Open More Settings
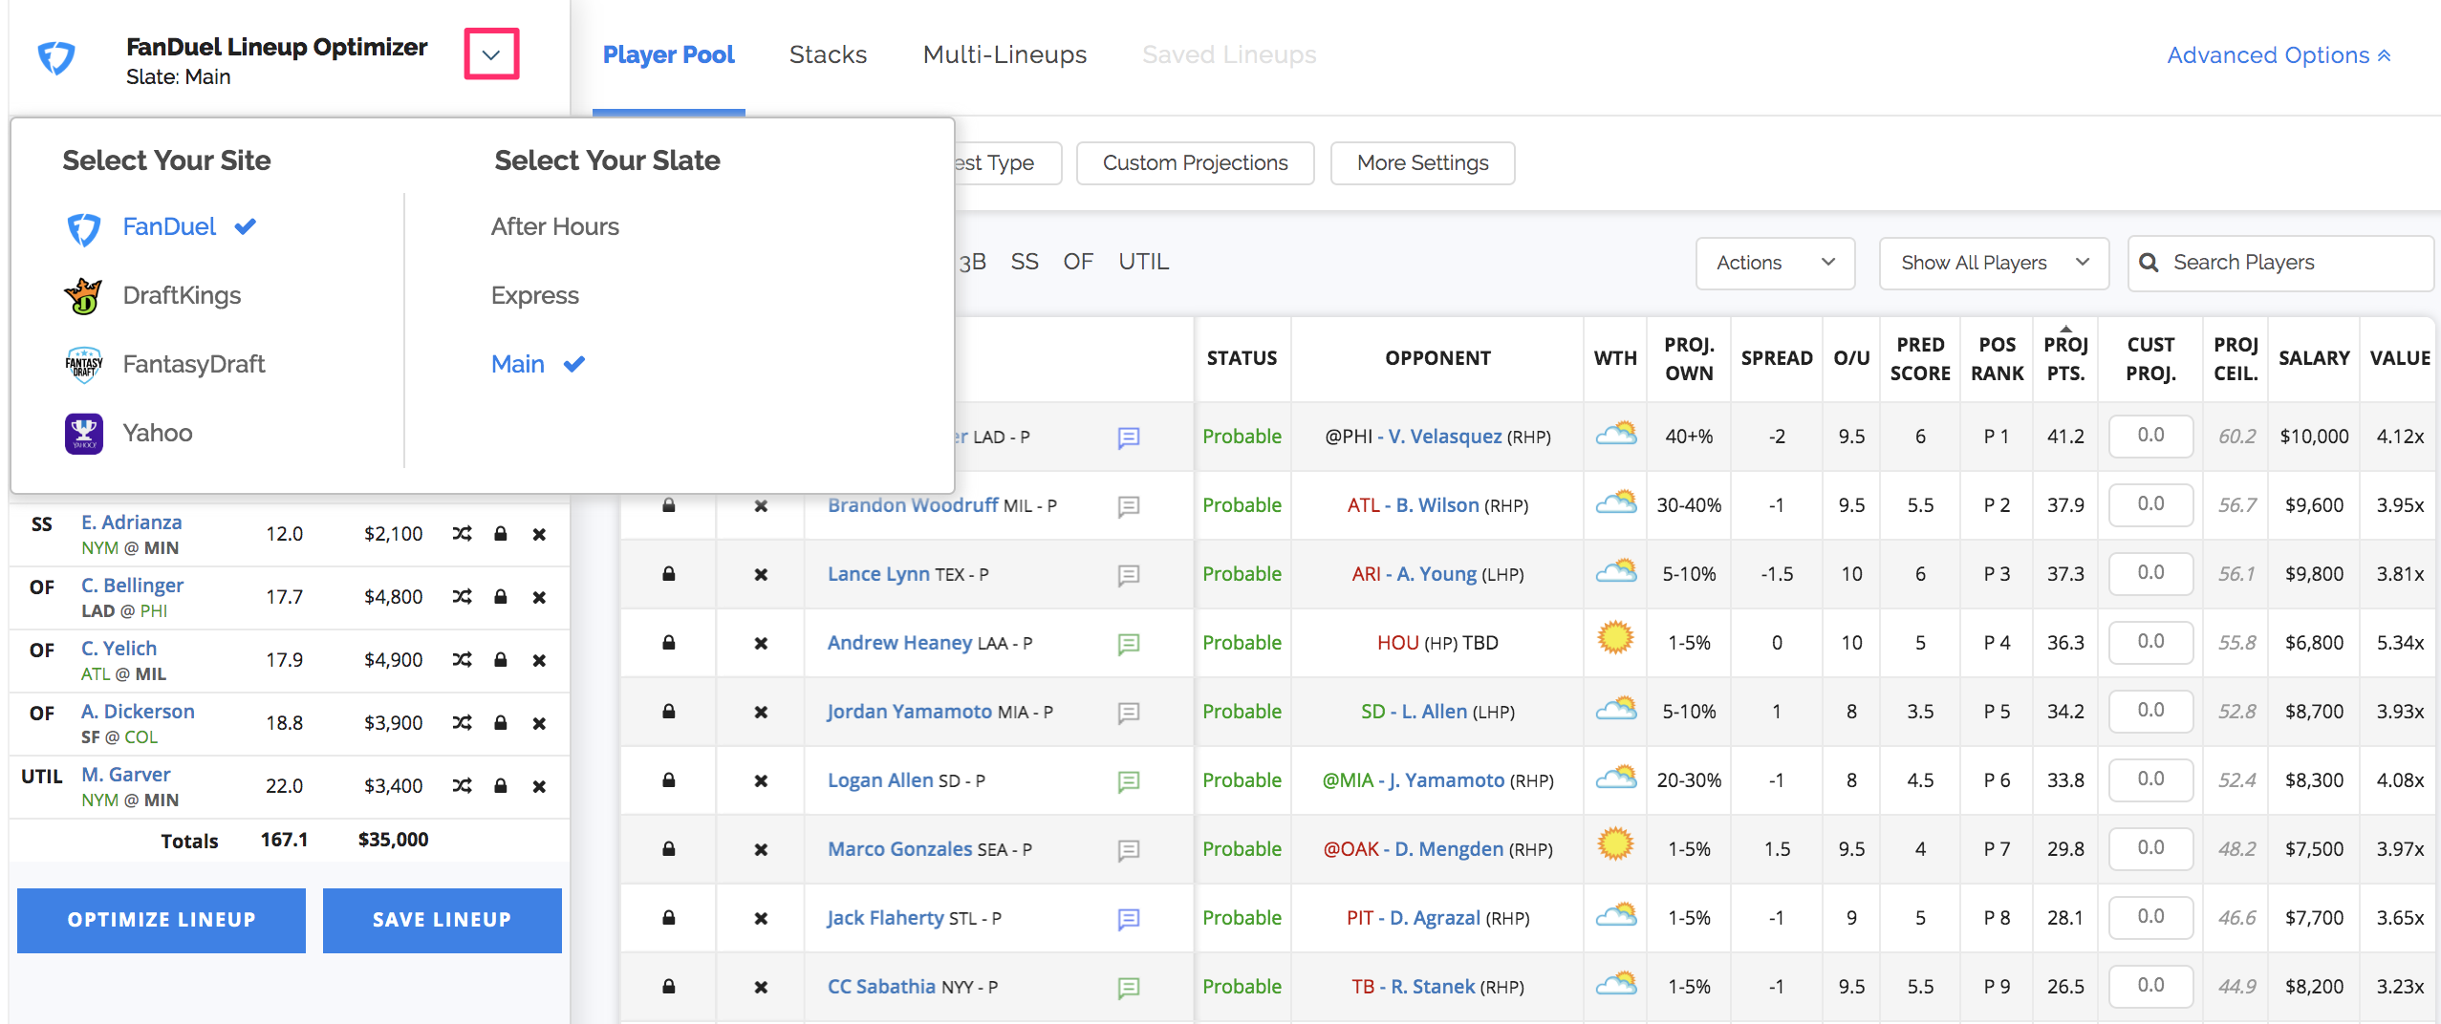Screen dimensions: 2441x1024 1422,163
